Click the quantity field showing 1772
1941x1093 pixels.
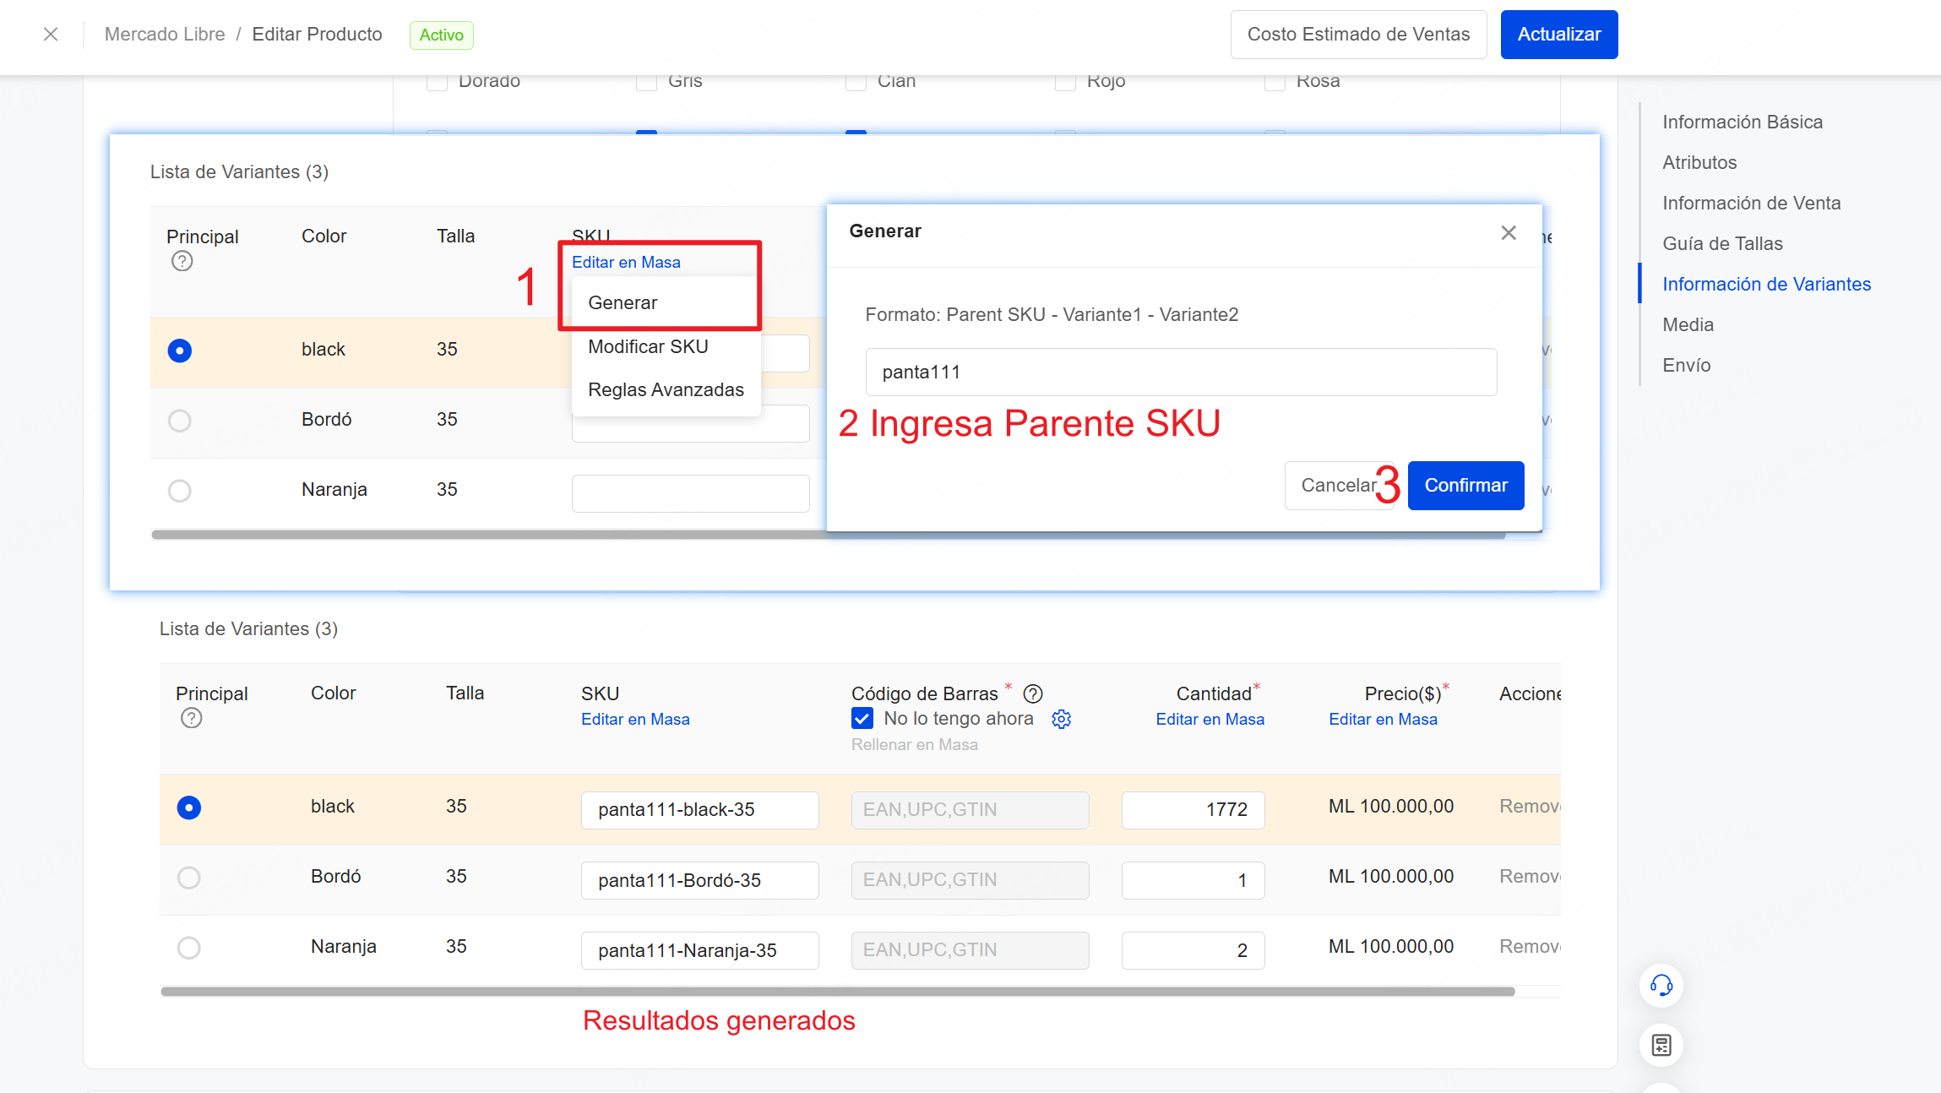[1193, 810]
